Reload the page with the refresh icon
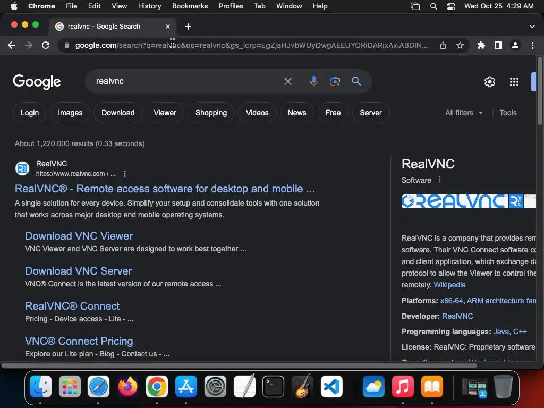The width and height of the screenshot is (544, 408). click(46, 46)
